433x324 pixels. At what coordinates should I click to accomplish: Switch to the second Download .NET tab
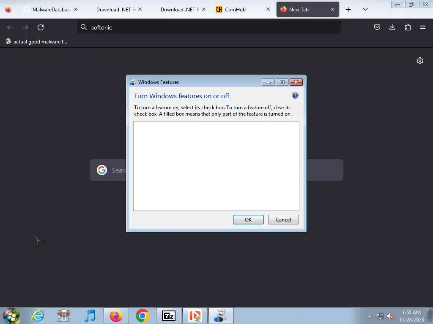tap(179, 9)
